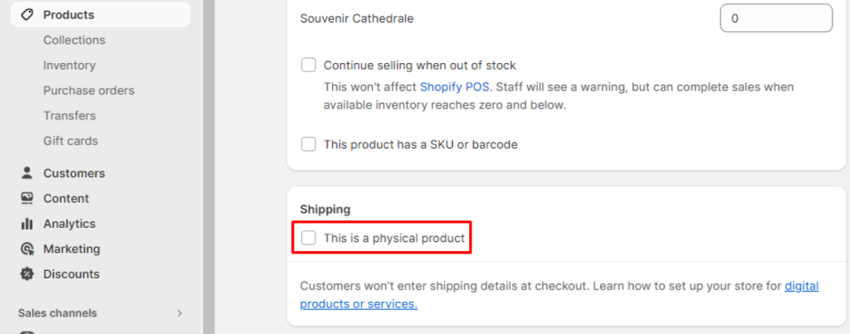Click the Customers person icon
The width and height of the screenshot is (850, 334).
(27, 173)
